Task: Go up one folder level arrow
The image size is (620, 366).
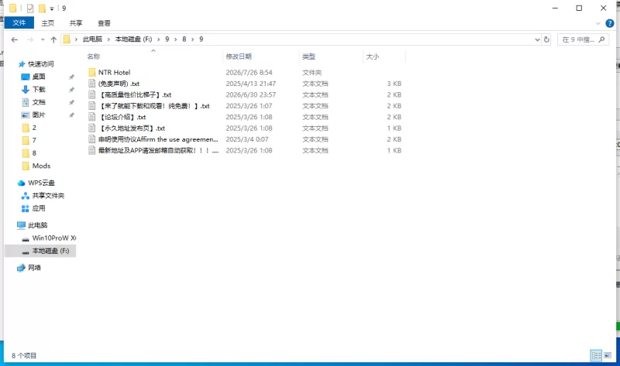Action: click(53, 39)
